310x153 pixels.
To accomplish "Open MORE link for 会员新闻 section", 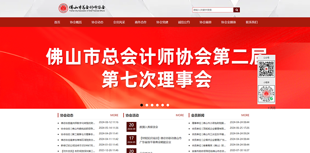I will (x=245, y=115).
